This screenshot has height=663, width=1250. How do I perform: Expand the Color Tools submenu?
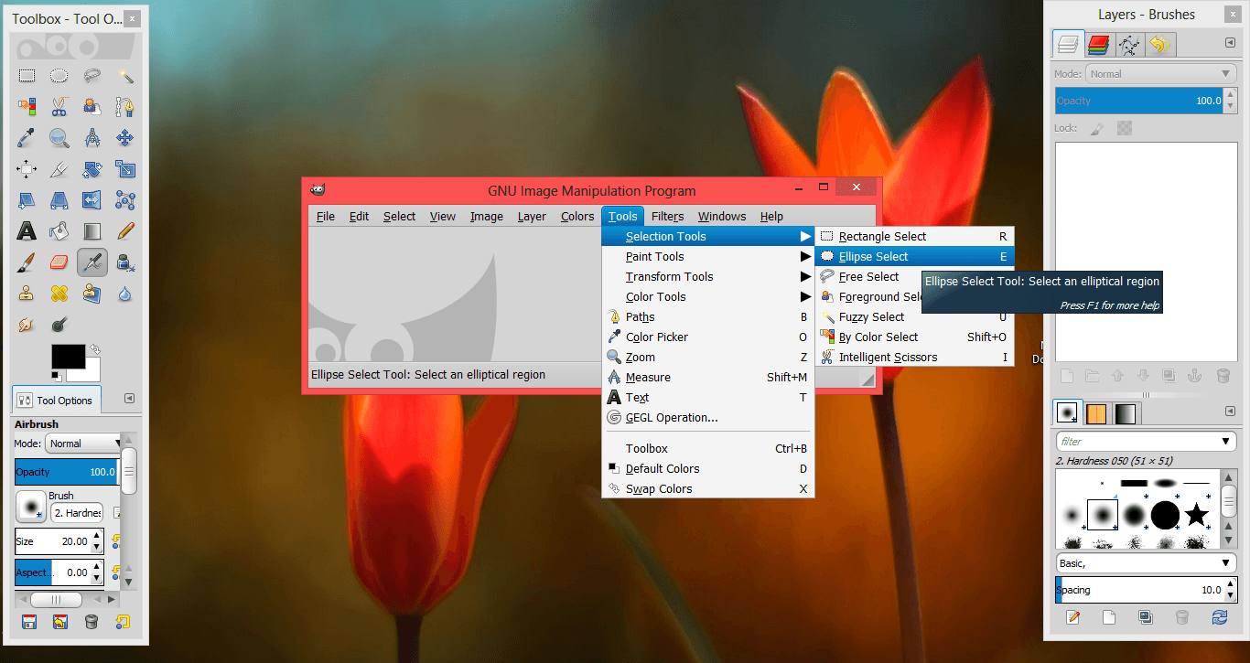(706, 297)
